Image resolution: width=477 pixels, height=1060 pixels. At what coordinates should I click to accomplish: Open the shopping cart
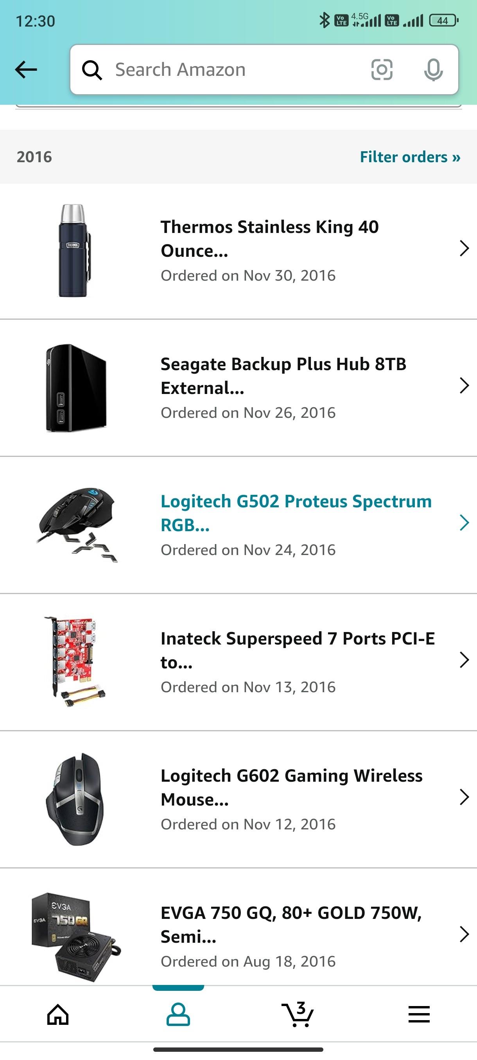pyautogui.click(x=298, y=1014)
